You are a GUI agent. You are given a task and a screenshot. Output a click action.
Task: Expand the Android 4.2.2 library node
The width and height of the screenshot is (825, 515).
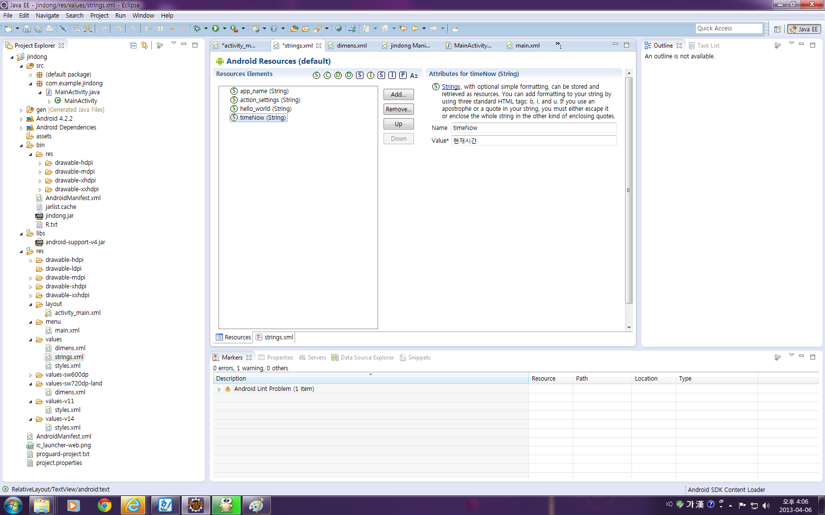click(21, 119)
